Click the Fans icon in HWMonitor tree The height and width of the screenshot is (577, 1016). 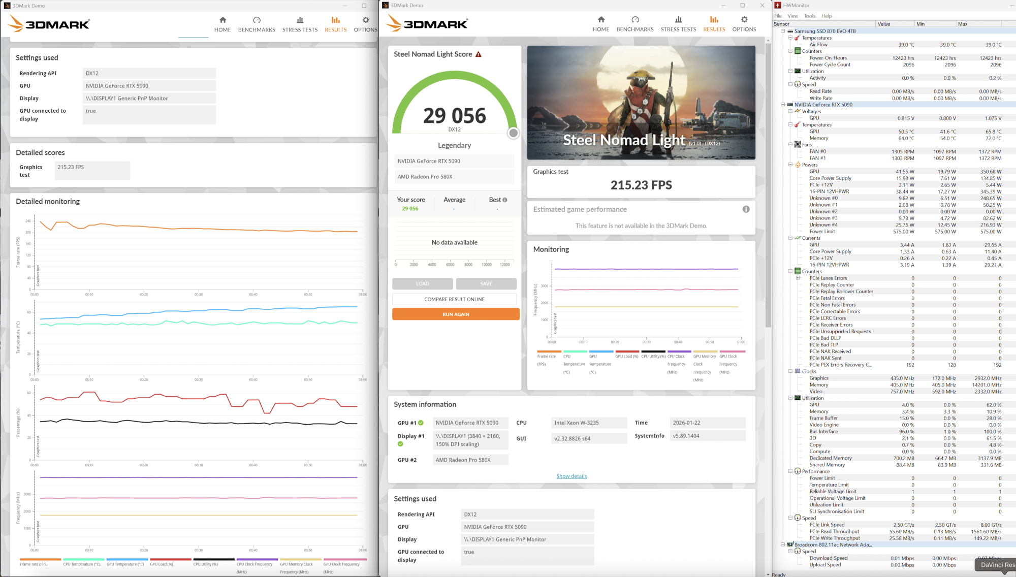(798, 145)
